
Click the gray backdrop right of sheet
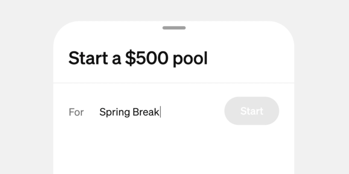point(322,97)
